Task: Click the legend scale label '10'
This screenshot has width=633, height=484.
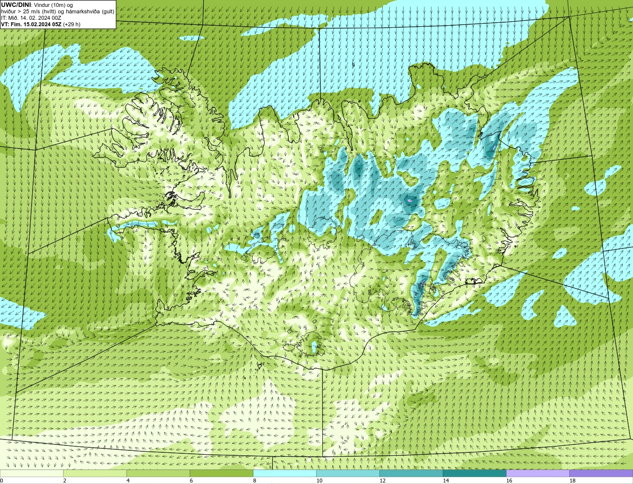Action: tap(319, 481)
